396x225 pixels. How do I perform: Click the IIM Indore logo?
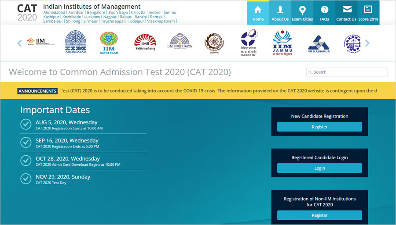(249, 43)
